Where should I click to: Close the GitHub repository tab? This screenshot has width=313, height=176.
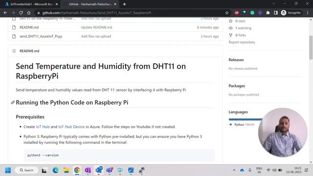(115, 4)
